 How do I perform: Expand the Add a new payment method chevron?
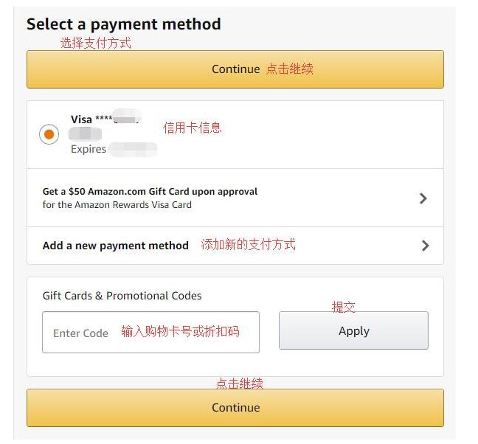425,246
